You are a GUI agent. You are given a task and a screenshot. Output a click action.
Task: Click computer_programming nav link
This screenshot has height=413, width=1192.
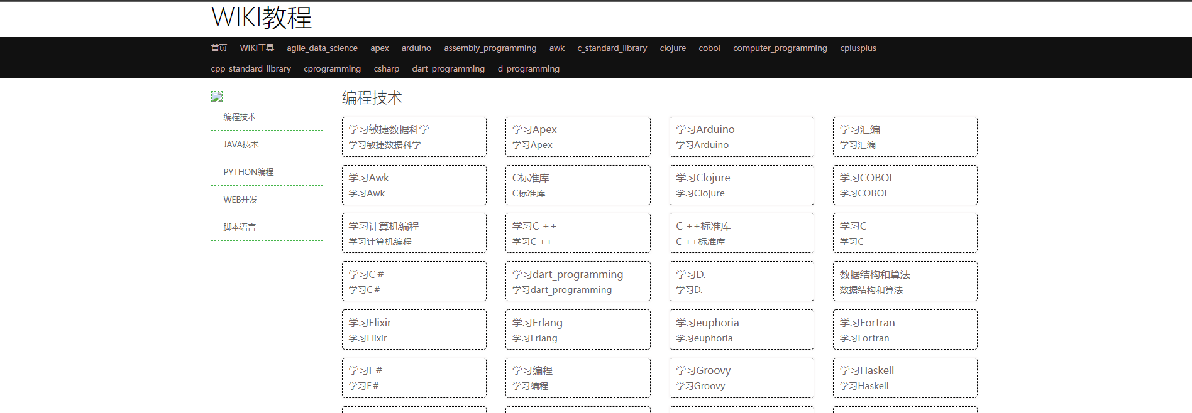tap(780, 48)
